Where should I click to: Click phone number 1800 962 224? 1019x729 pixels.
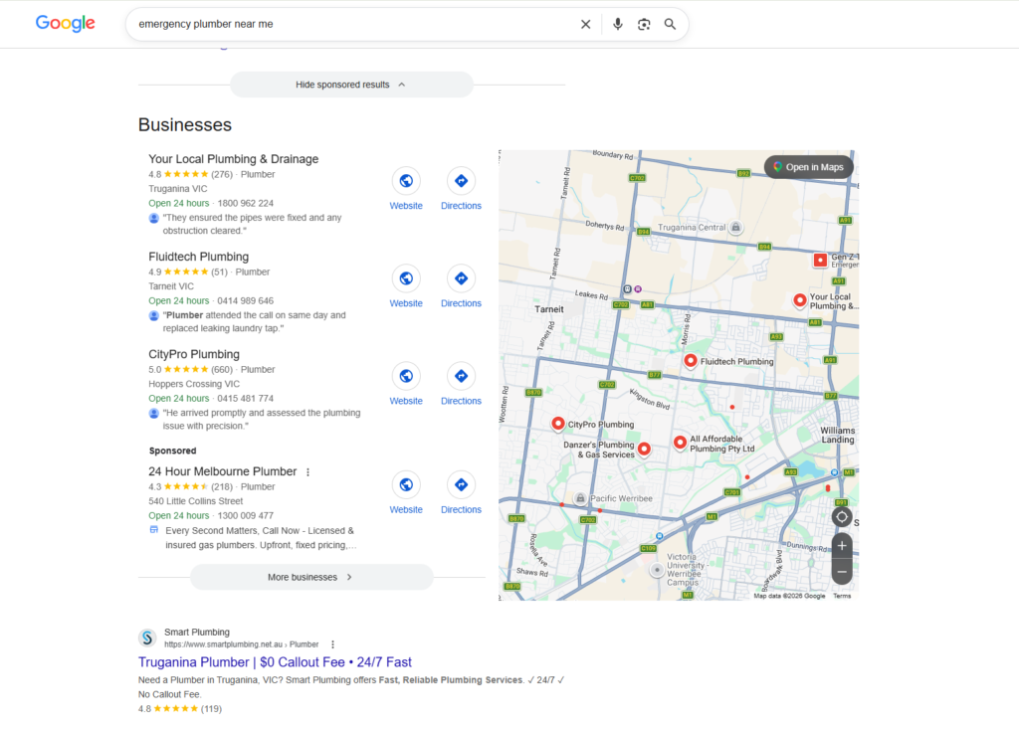[x=245, y=203]
